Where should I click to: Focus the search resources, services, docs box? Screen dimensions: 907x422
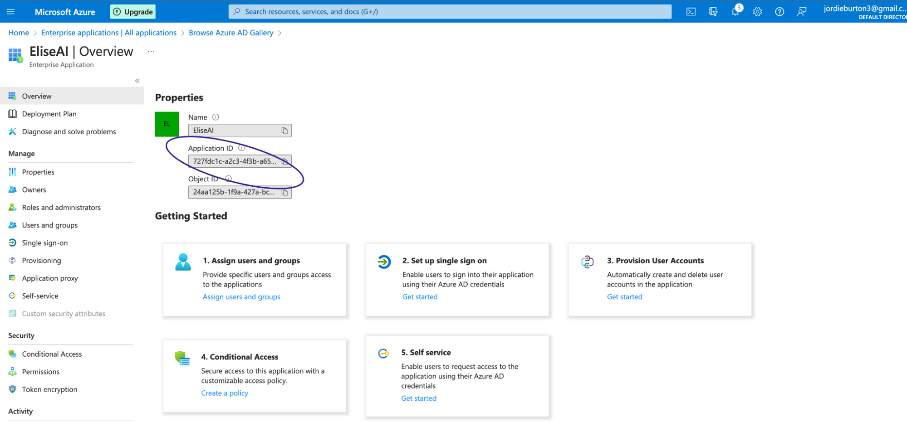pyautogui.click(x=450, y=12)
